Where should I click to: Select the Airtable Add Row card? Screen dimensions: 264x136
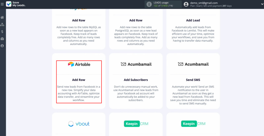click(x=79, y=82)
